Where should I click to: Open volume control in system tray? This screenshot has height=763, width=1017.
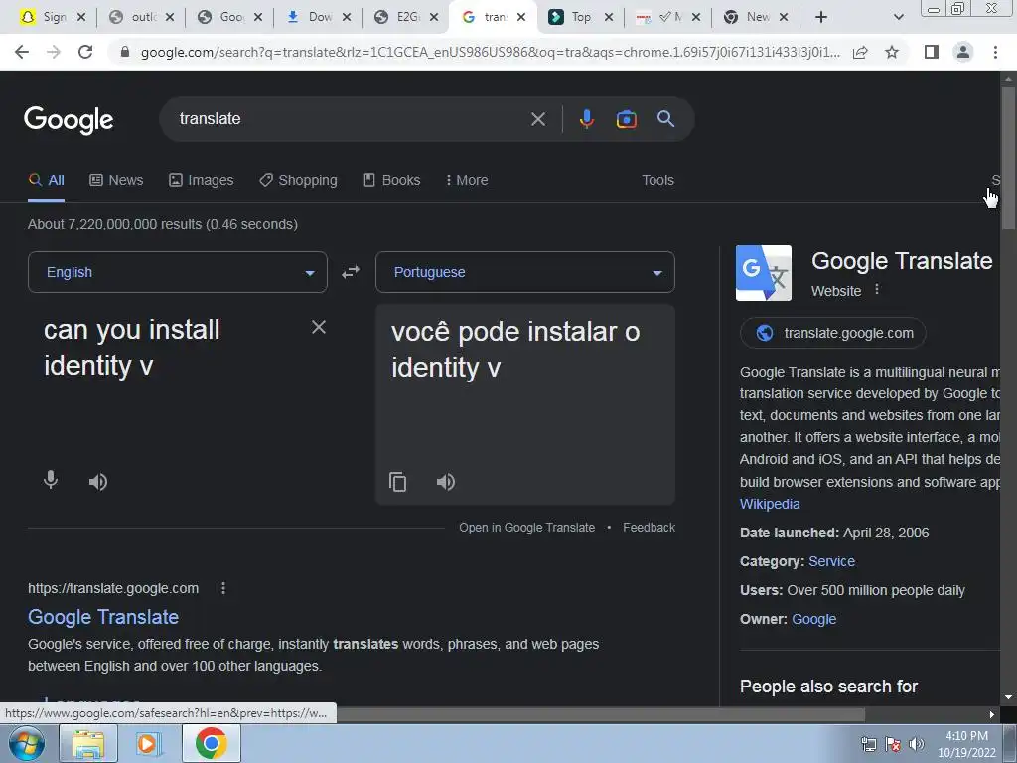916,744
